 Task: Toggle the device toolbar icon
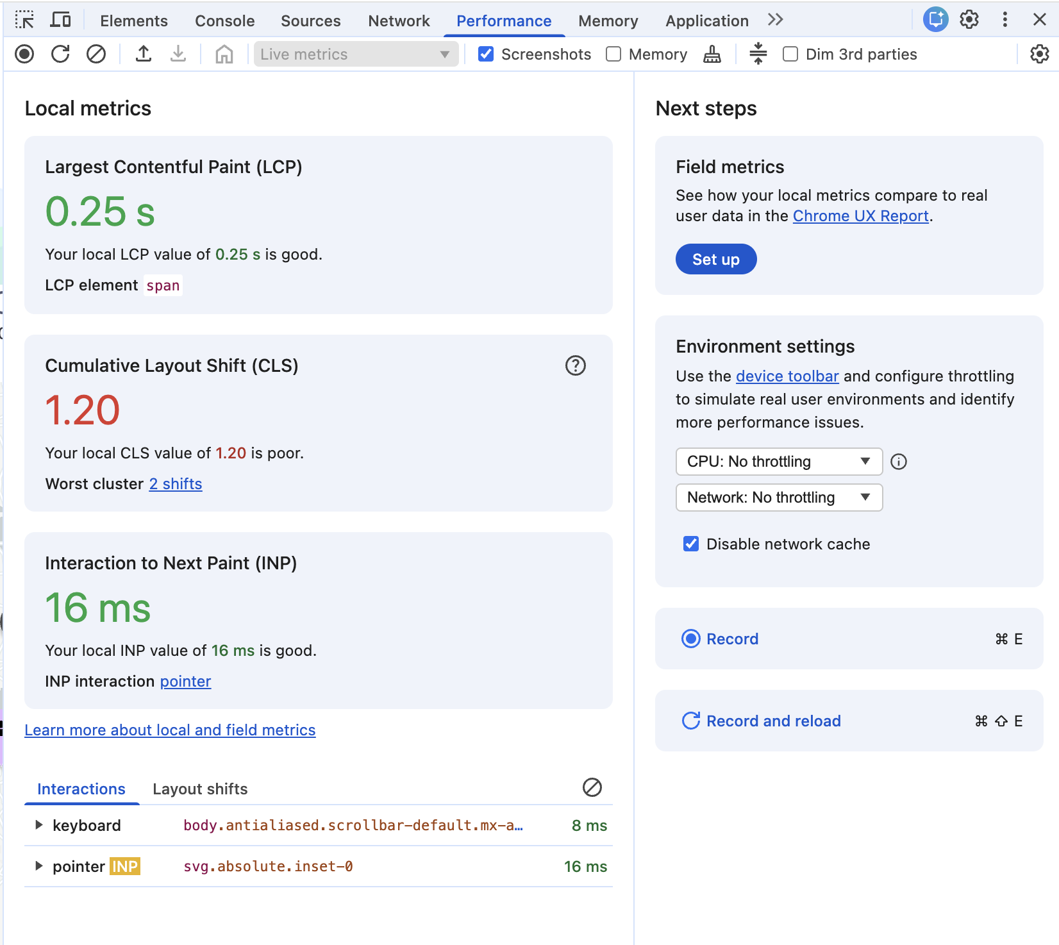click(61, 21)
